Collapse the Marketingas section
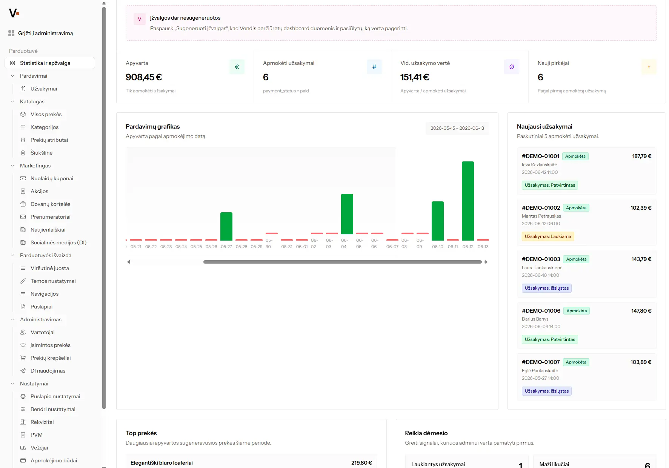 tap(12, 166)
